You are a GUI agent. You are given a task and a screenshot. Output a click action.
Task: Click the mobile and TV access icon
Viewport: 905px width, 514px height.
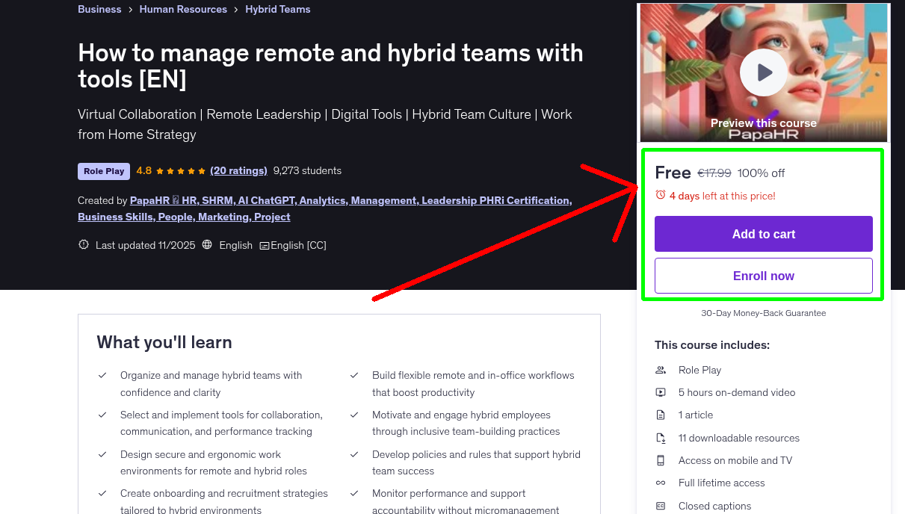[660, 460]
